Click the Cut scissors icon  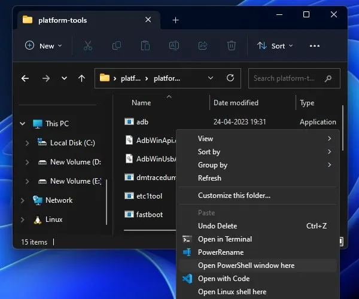pyautogui.click(x=88, y=45)
